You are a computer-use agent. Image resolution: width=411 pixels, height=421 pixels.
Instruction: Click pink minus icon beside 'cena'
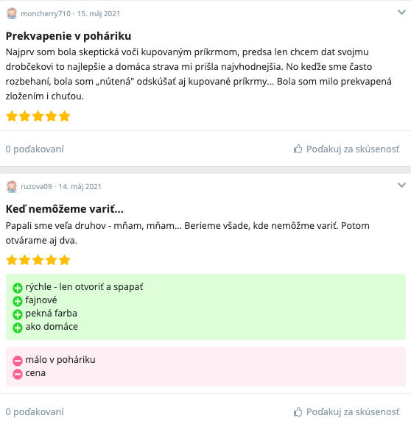(x=18, y=374)
